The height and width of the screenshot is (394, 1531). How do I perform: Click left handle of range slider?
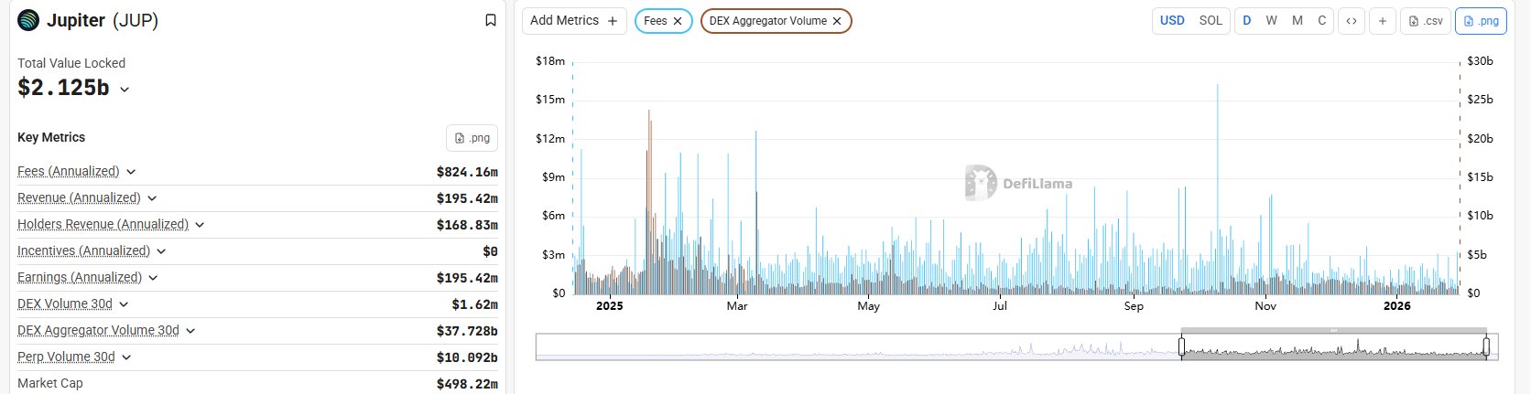pyautogui.click(x=1181, y=346)
